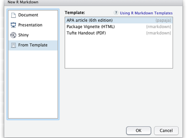Click the From Template layout icon
Viewport: 187px width, 138px height.
pyautogui.click(x=13, y=45)
